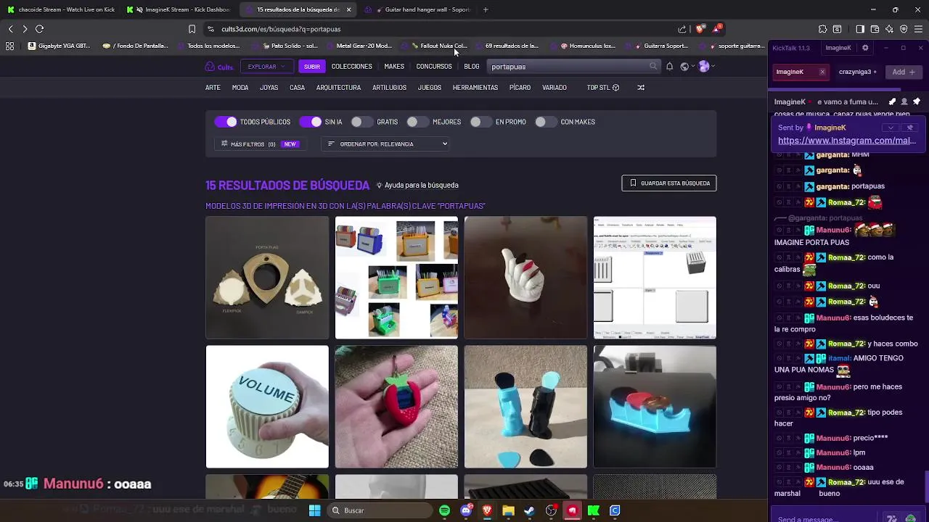Click the browser address bar URL
Viewport: 929px width, 522px height.
(281, 29)
